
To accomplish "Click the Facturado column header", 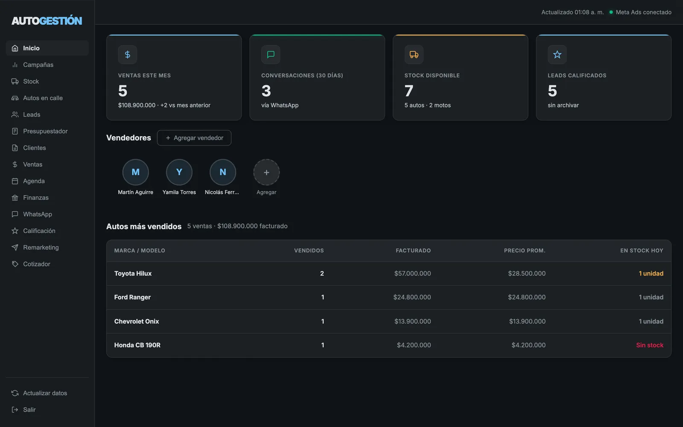I will (x=413, y=251).
